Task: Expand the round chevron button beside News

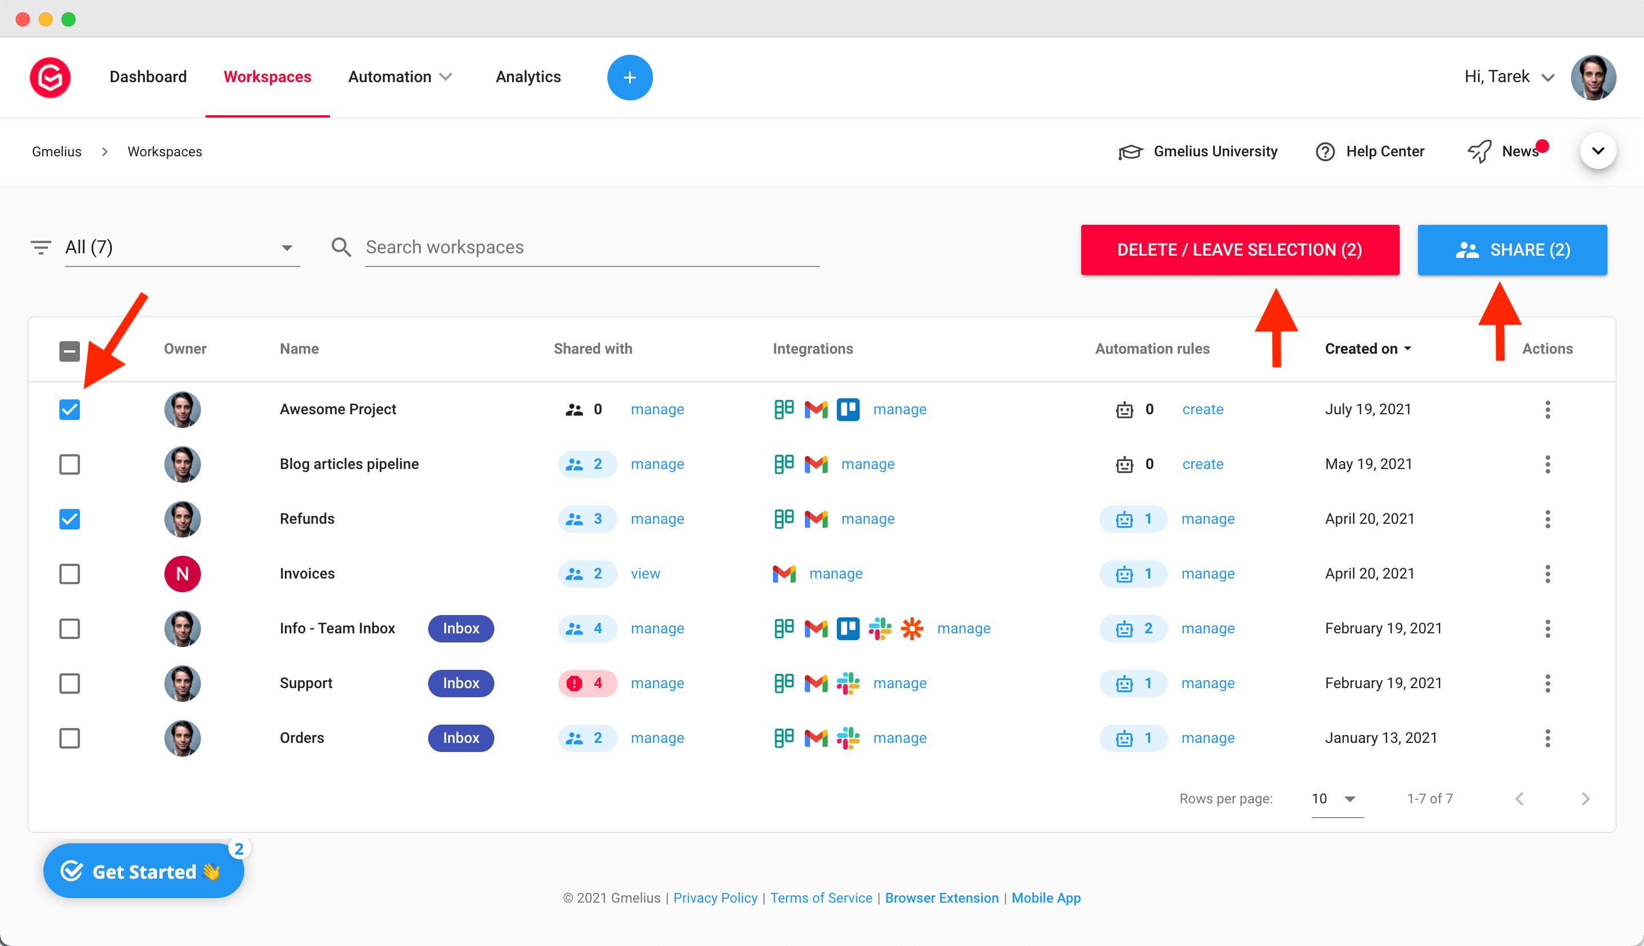Action: pyautogui.click(x=1598, y=151)
